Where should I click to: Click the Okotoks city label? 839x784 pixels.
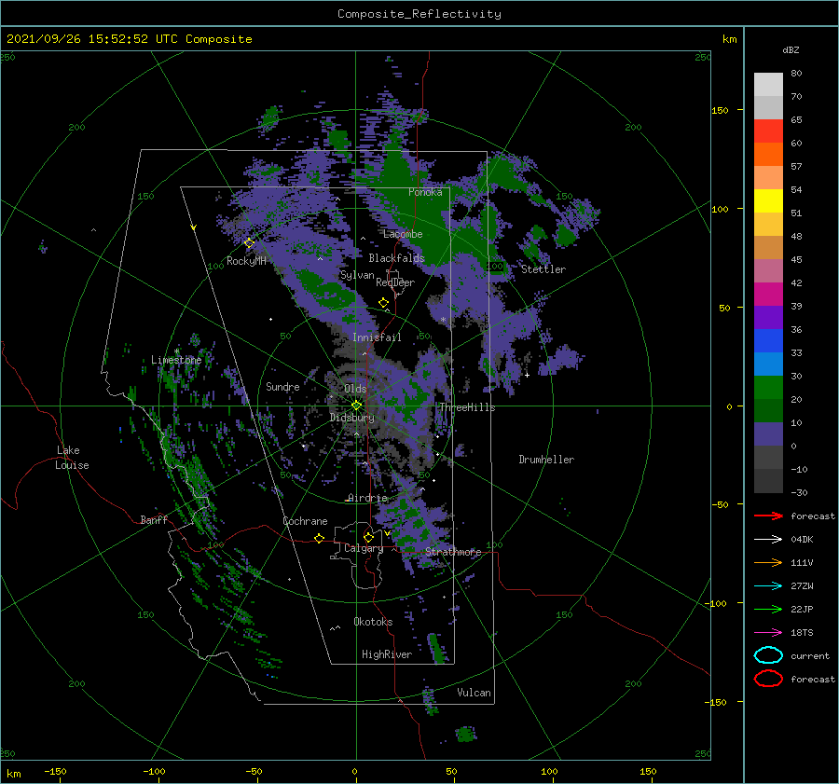pos(374,622)
